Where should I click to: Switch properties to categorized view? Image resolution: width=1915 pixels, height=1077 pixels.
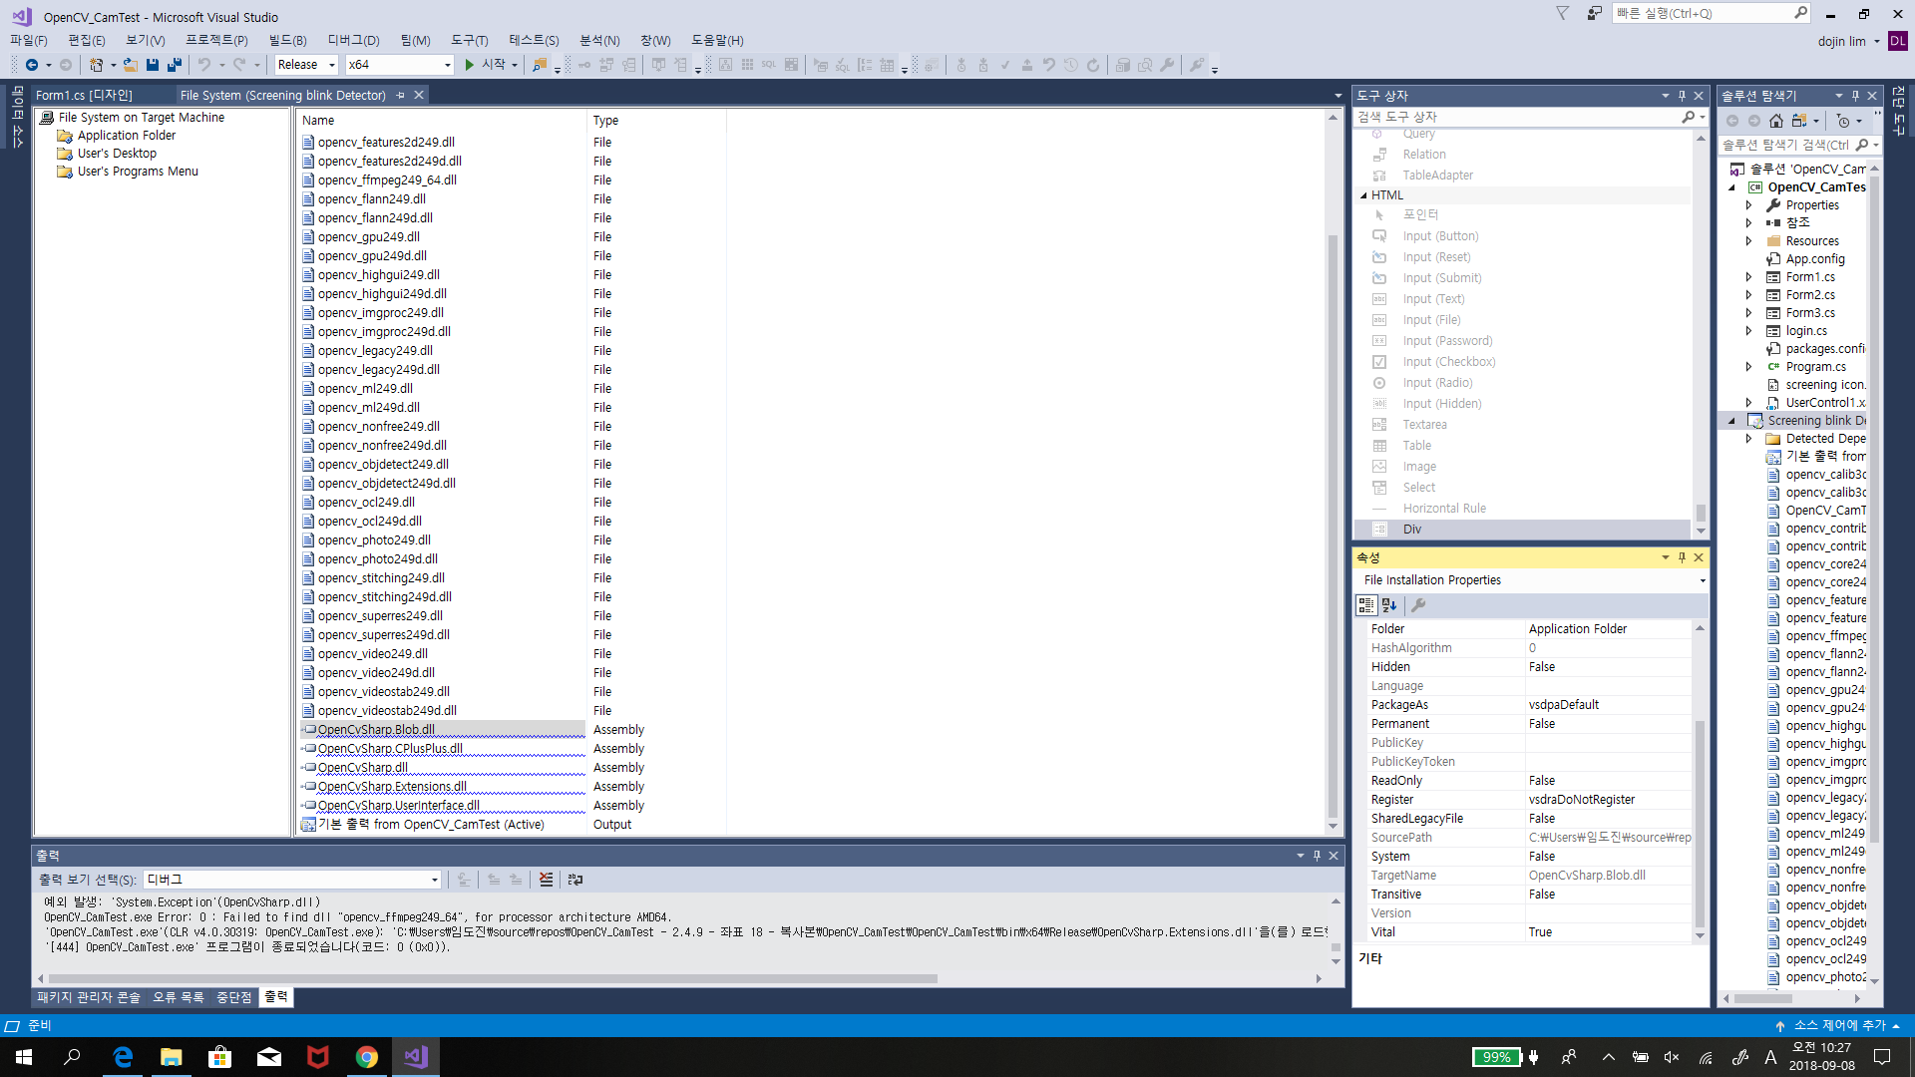pyautogui.click(x=1366, y=605)
